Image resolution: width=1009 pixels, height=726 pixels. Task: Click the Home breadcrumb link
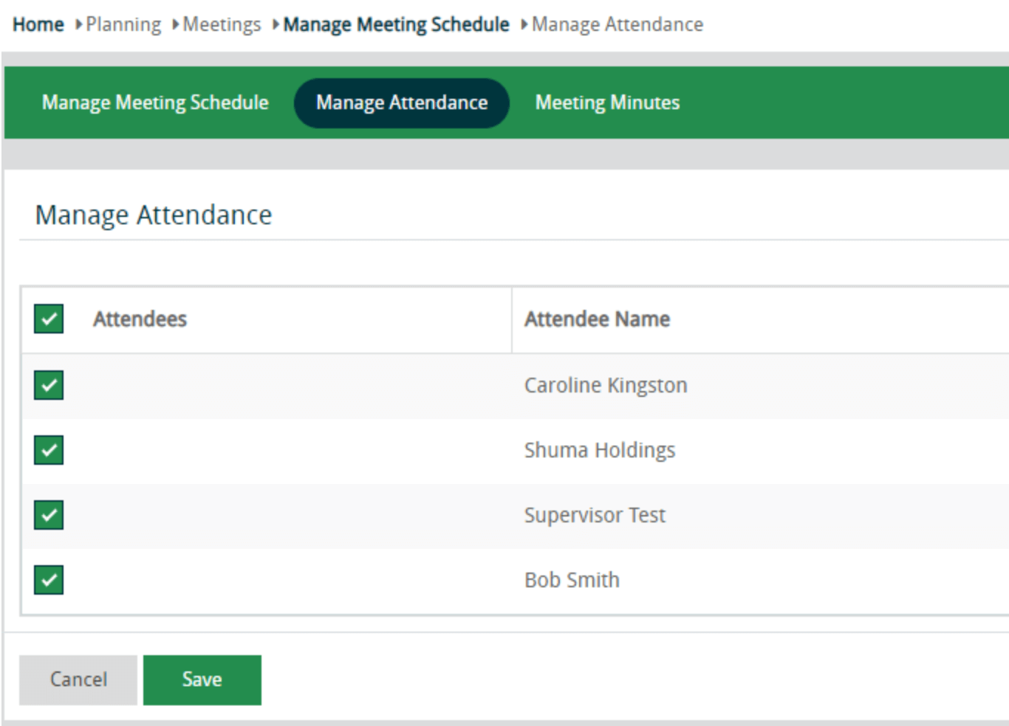click(x=38, y=24)
